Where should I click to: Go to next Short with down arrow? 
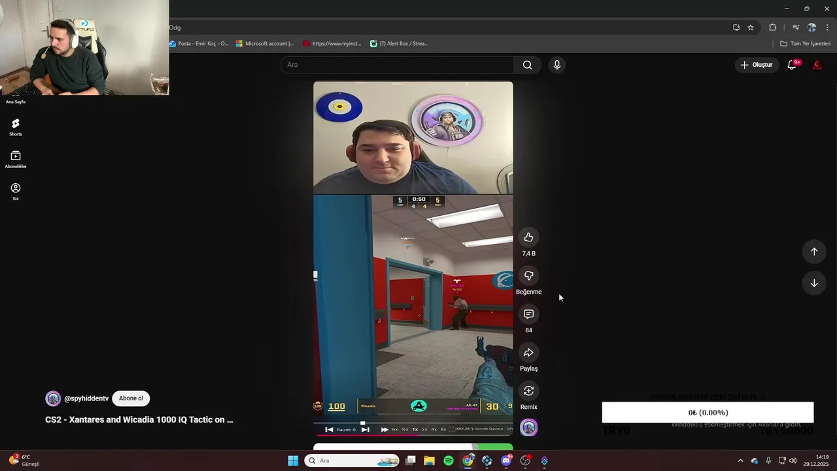814,283
